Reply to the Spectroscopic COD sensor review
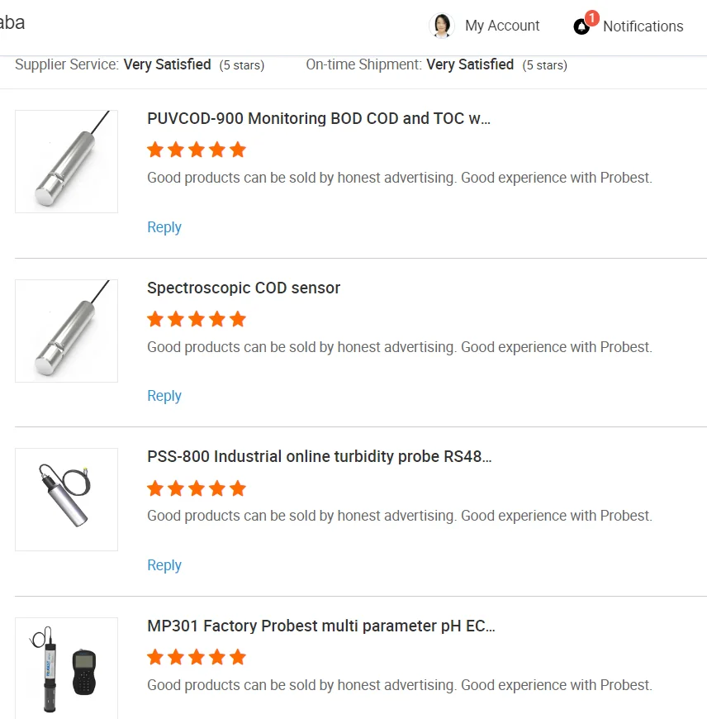This screenshot has height=719, width=707. (164, 396)
